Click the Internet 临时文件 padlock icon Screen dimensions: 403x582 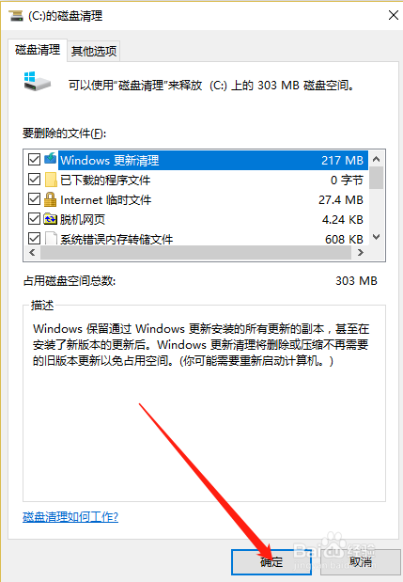pyautogui.click(x=50, y=199)
